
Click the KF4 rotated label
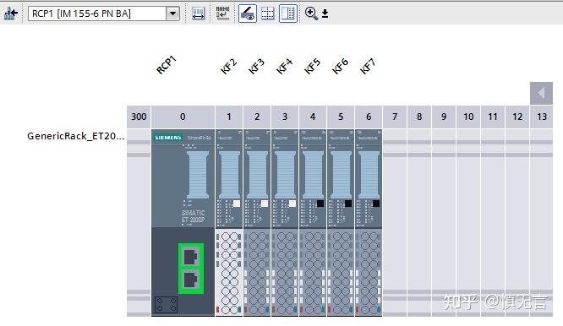coord(284,67)
